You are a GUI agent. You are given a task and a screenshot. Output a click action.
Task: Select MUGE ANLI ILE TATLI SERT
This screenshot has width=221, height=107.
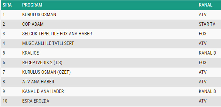click(48, 43)
